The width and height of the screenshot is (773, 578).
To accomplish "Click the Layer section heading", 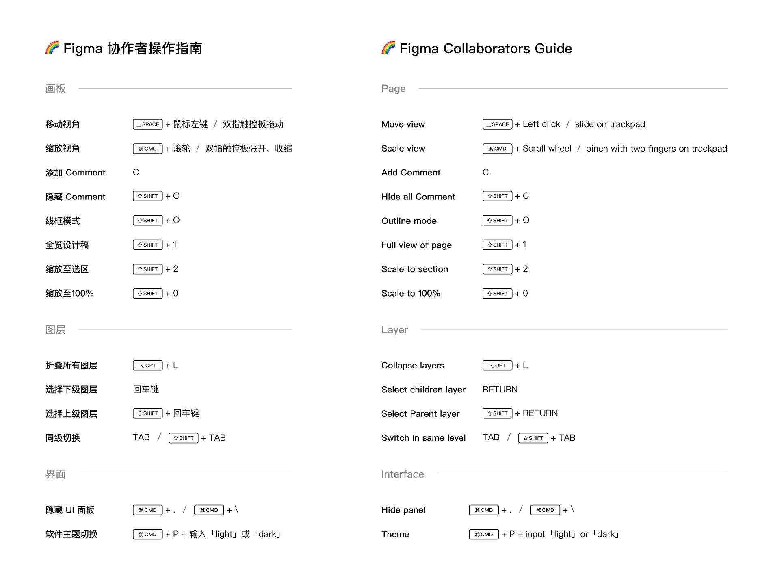I will (x=394, y=330).
